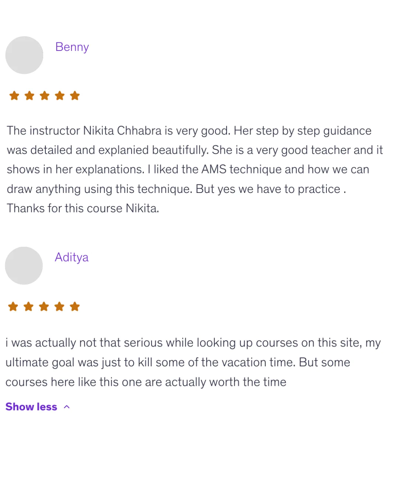The height and width of the screenshot is (498, 398).
Task: Click the third star in Benny's rating
Action: click(45, 96)
